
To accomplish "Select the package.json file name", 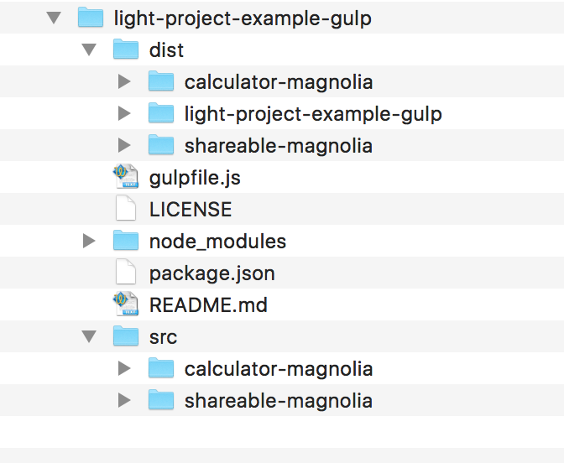I will (x=211, y=273).
